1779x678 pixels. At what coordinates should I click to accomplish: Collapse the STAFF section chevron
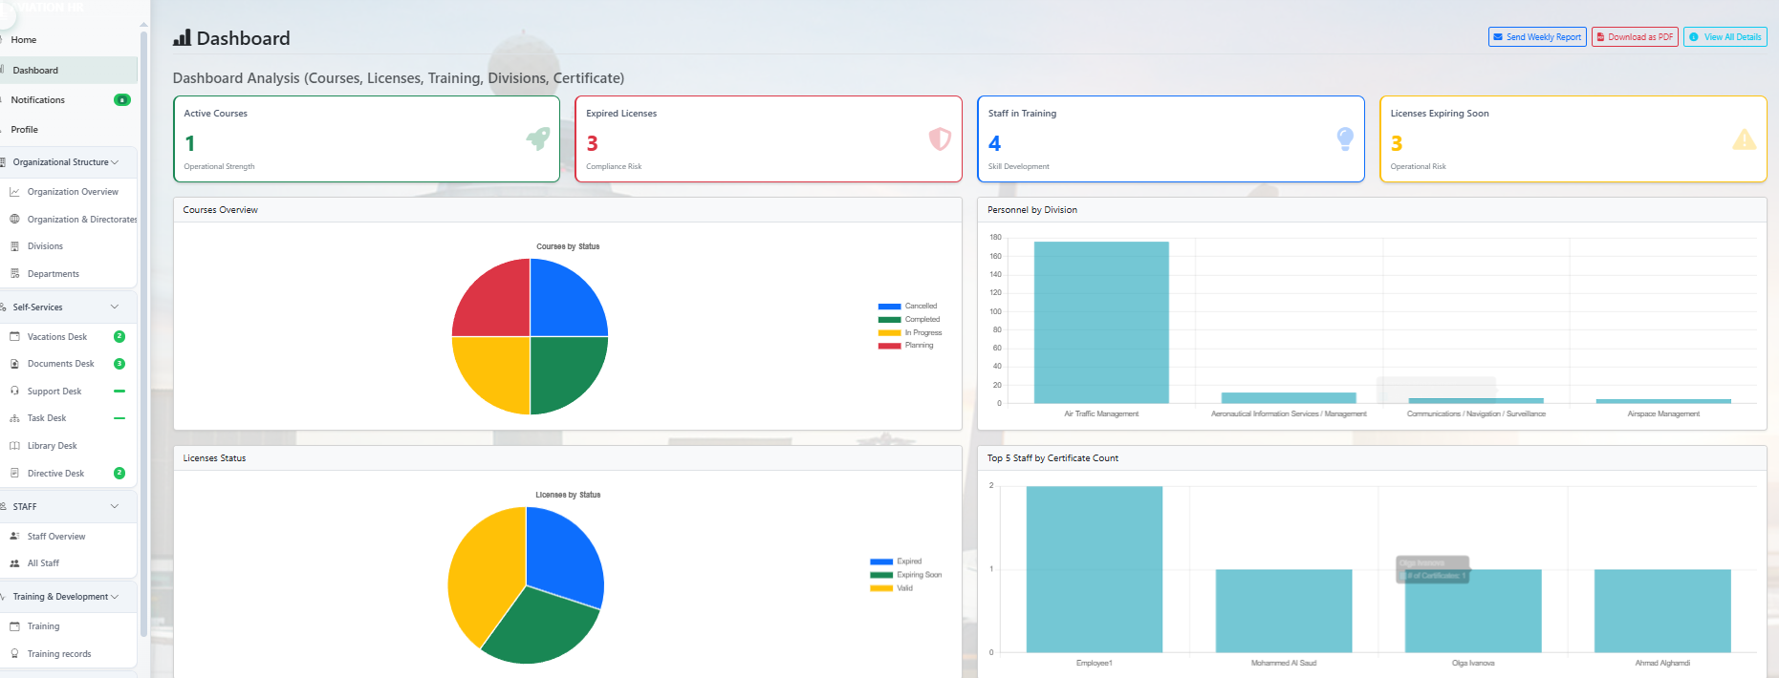pos(115,507)
